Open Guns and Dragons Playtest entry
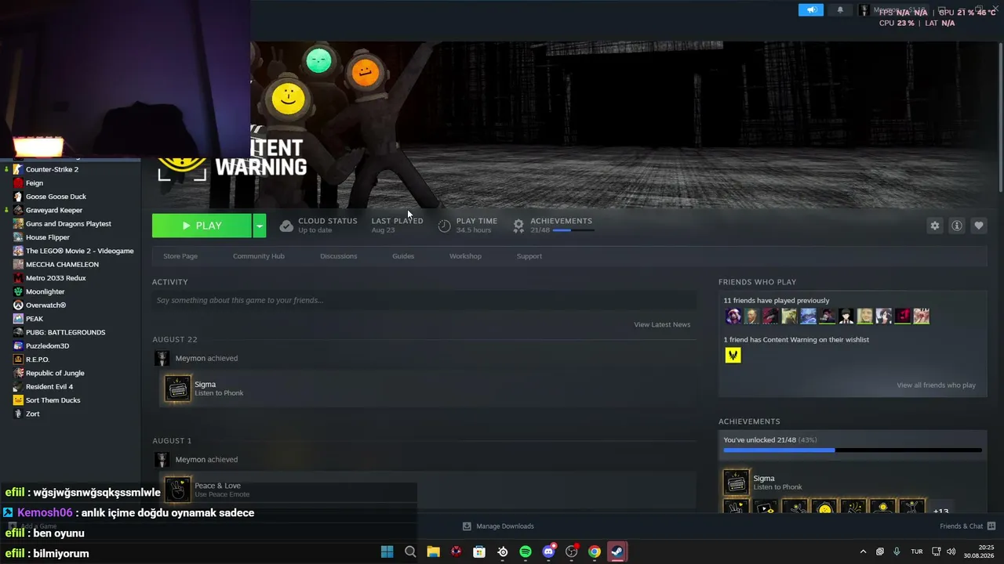This screenshot has width=1004, height=564. click(68, 224)
